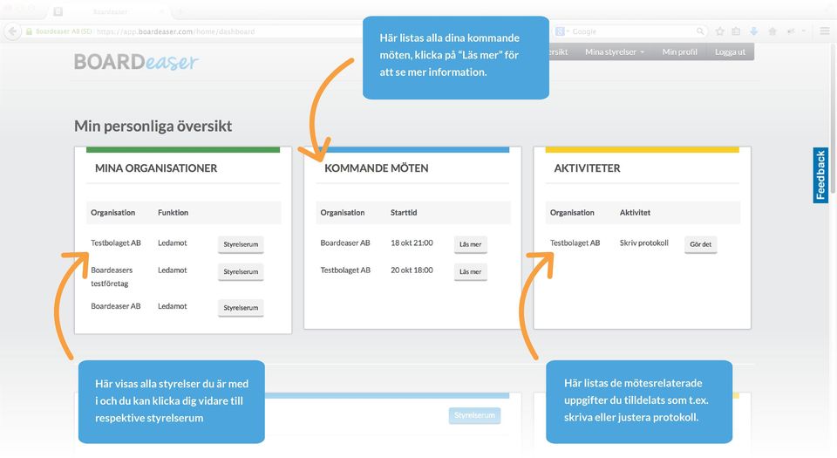The image size is (837, 458).
Task: Click the bookmark star icon
Action: (x=720, y=31)
